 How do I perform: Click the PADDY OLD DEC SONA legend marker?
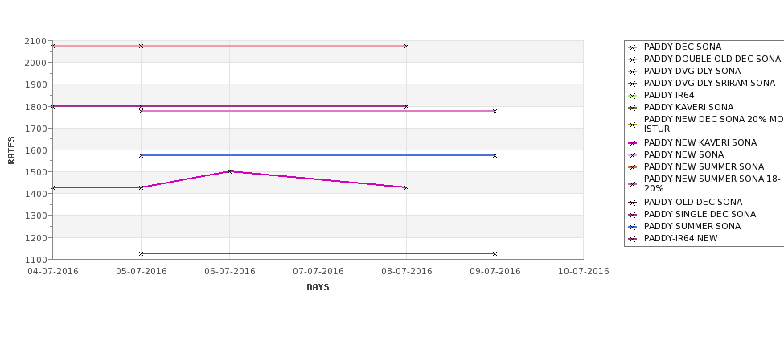pos(633,203)
